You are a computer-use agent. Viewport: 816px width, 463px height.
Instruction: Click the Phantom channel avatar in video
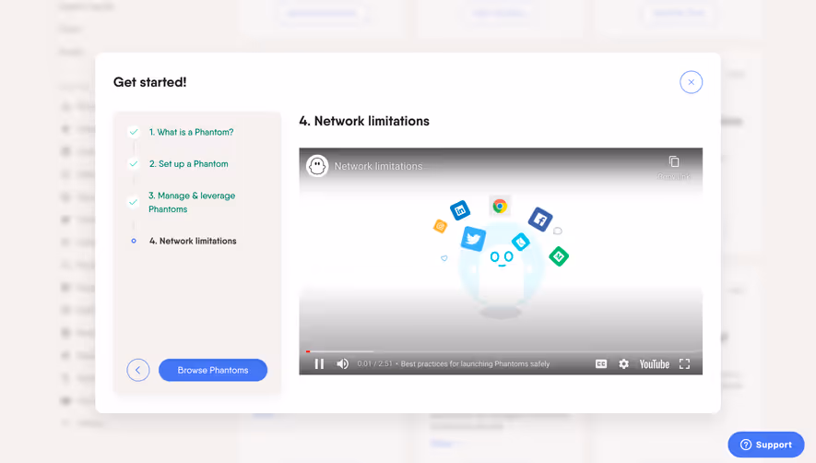click(317, 166)
